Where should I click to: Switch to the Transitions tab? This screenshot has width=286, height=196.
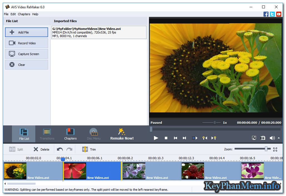click(47, 134)
